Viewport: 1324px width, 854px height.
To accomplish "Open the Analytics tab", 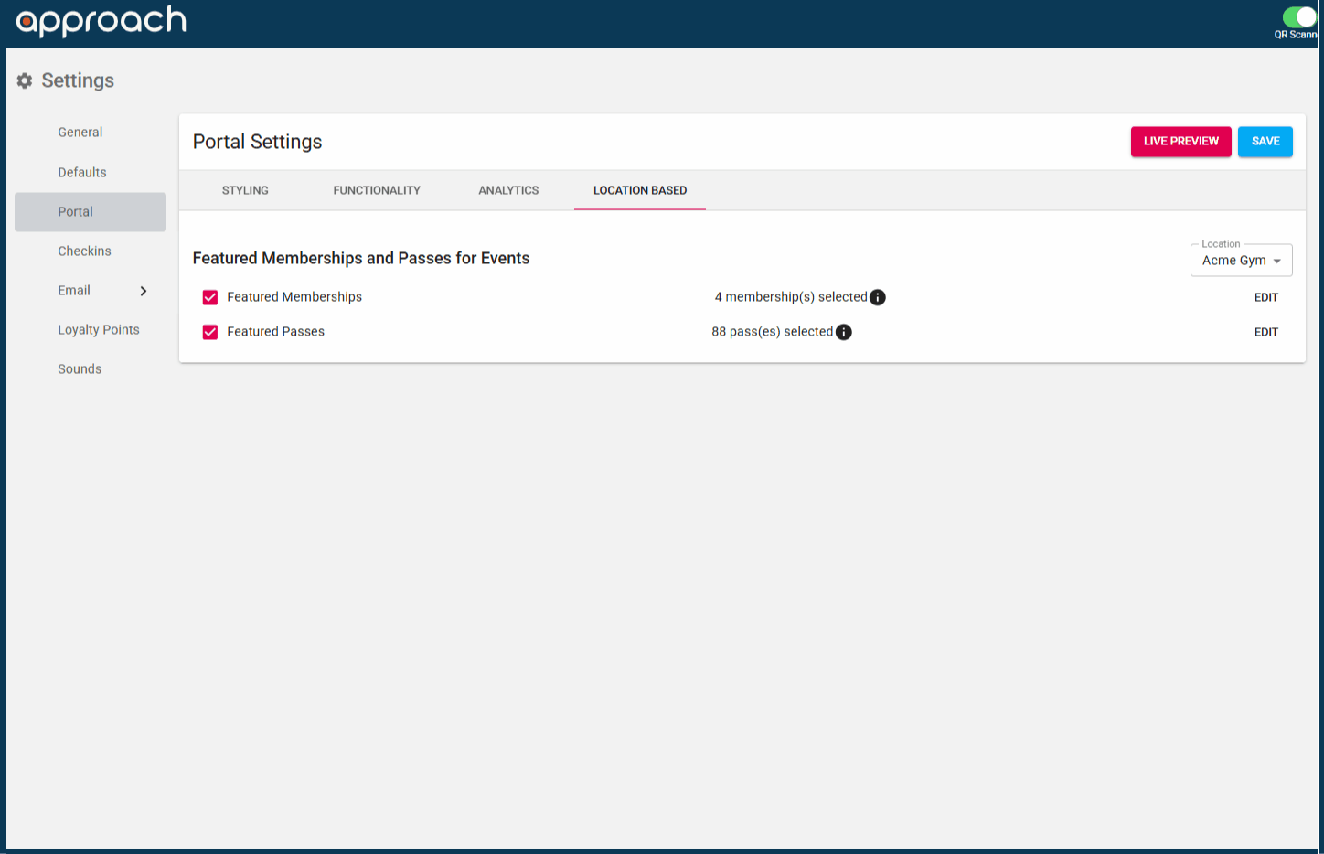I will 508,190.
